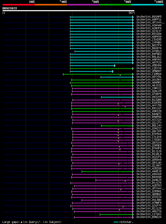
Task: Open UniRef100_C7LQY4 entry
Action: (149, 137)
